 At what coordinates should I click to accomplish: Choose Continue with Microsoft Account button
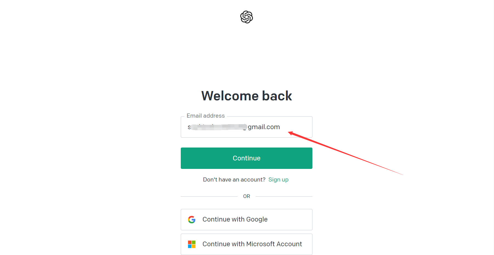[x=246, y=244]
